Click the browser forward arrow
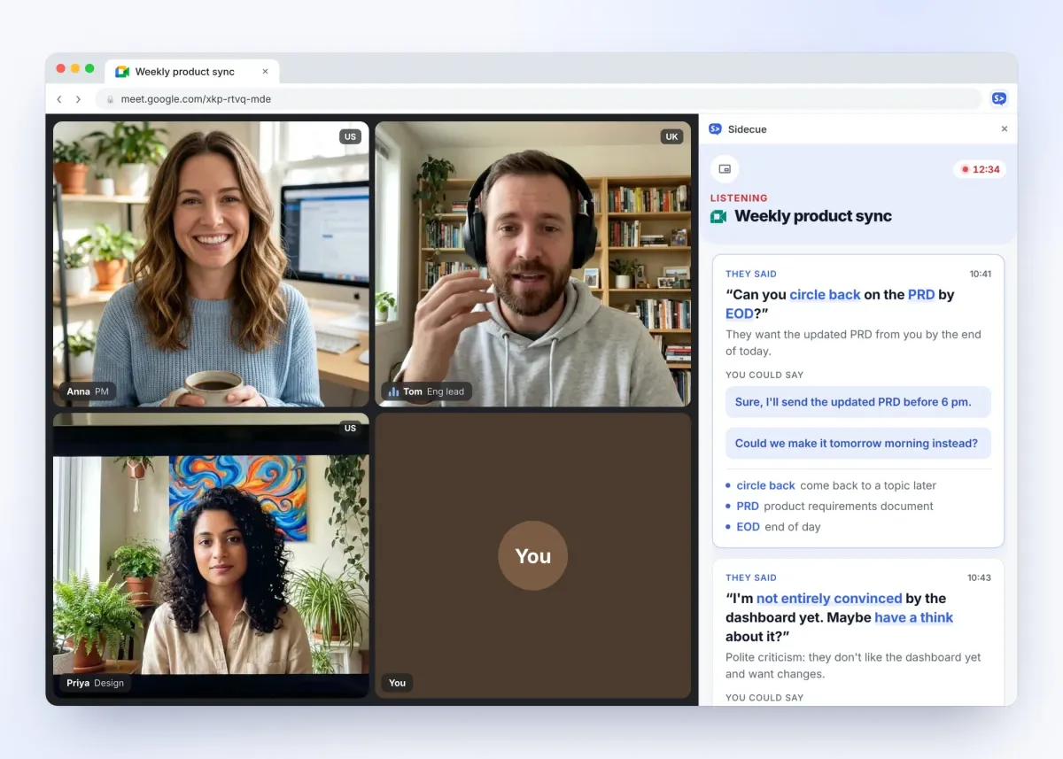The height and width of the screenshot is (759, 1063). coord(78,99)
